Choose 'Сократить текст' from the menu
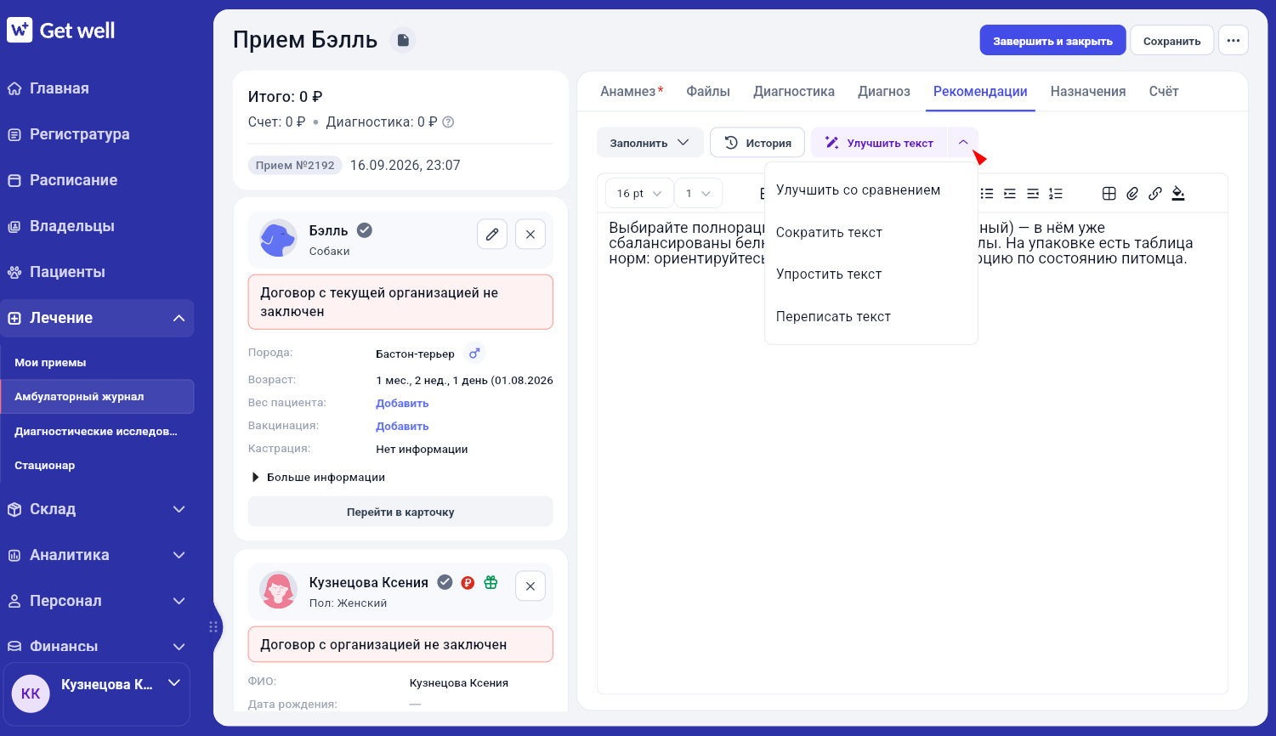This screenshot has width=1276, height=736. 871,233
